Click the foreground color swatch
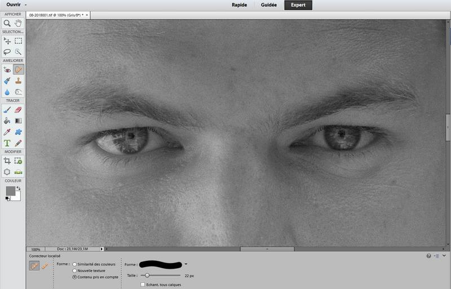The width and height of the screenshot is (451, 289). [x=11, y=191]
